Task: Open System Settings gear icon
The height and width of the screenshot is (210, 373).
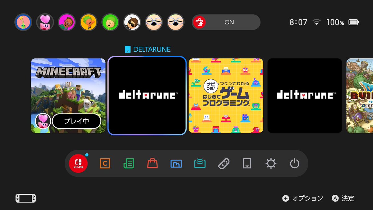Action: (x=271, y=163)
